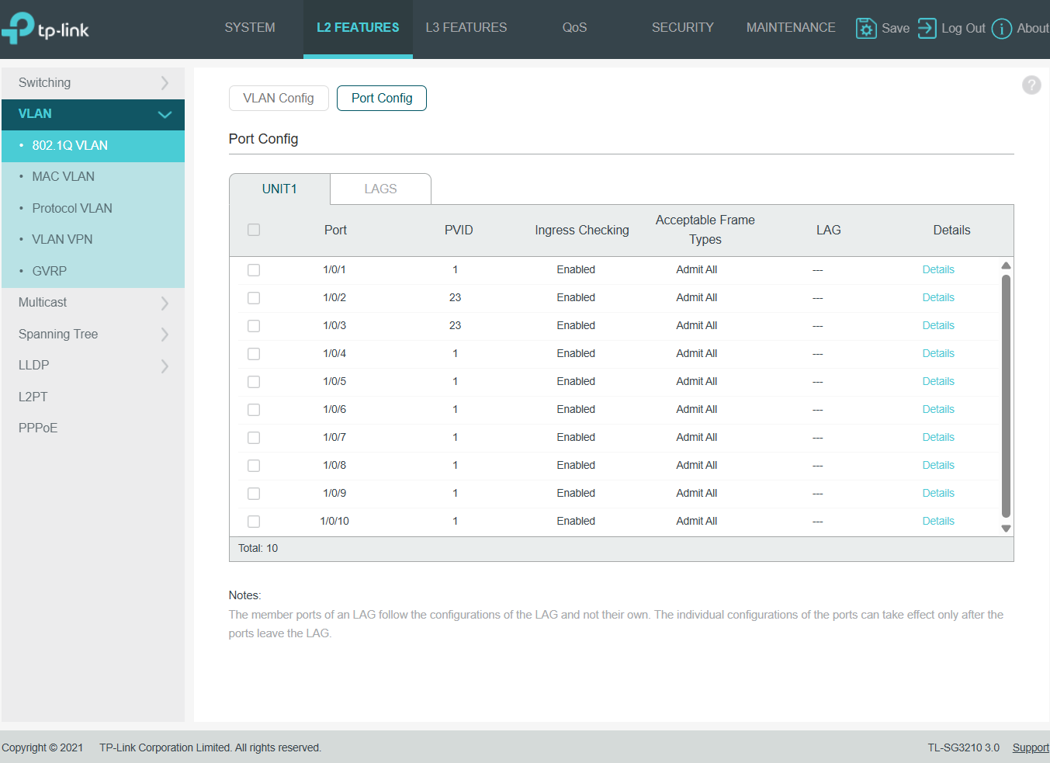This screenshot has width=1050, height=763.
Task: Expand the Switching sidebar section
Action: [x=93, y=83]
